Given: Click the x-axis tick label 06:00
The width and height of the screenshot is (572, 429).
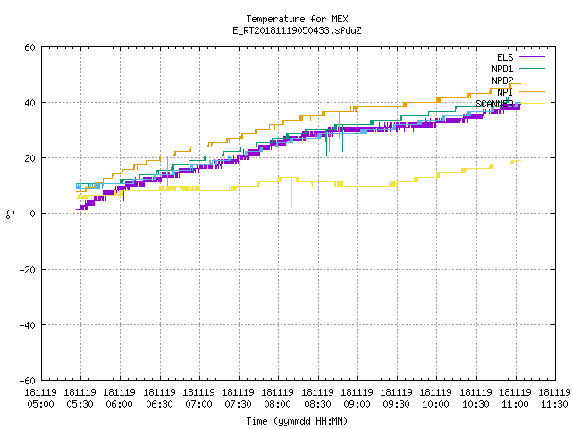Looking at the screenshot, I should (119, 405).
